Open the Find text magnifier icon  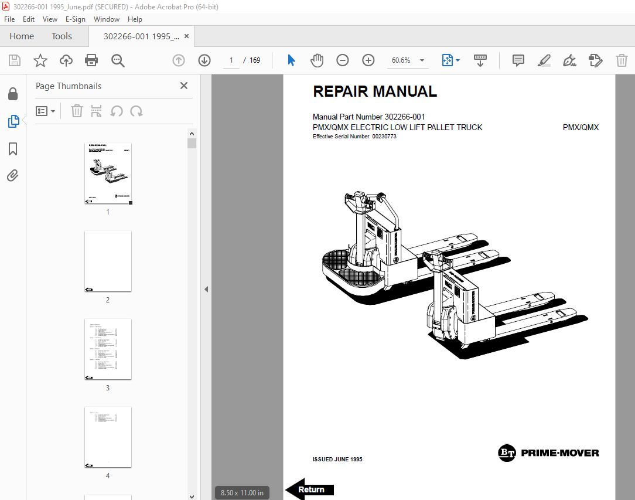click(x=118, y=60)
